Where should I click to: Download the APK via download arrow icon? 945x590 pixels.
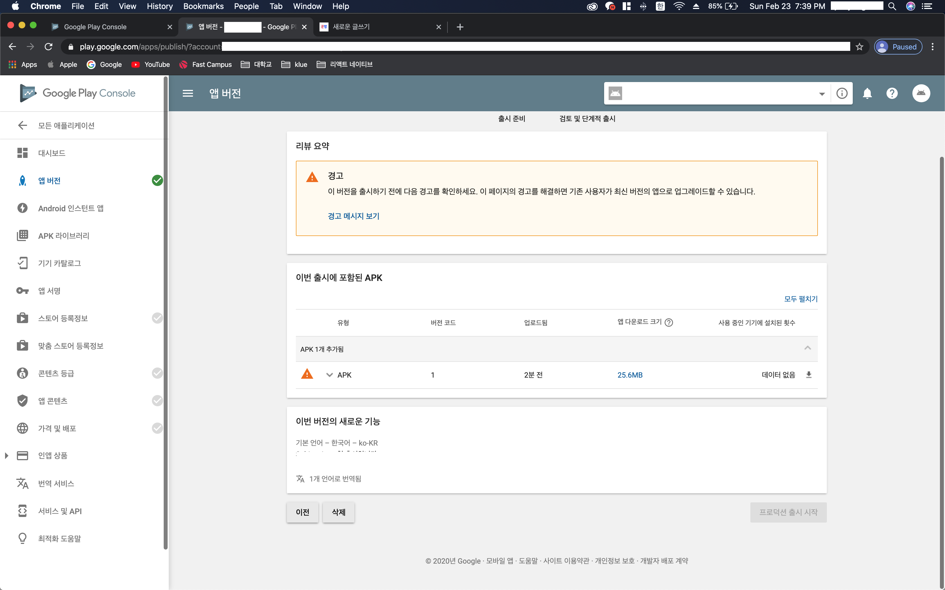tap(809, 375)
